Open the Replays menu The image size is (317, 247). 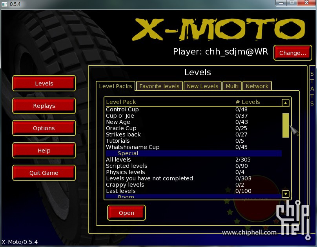(44, 105)
